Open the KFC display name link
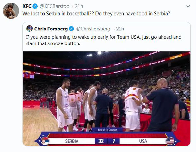The width and height of the screenshot is (196, 152). 27,6
